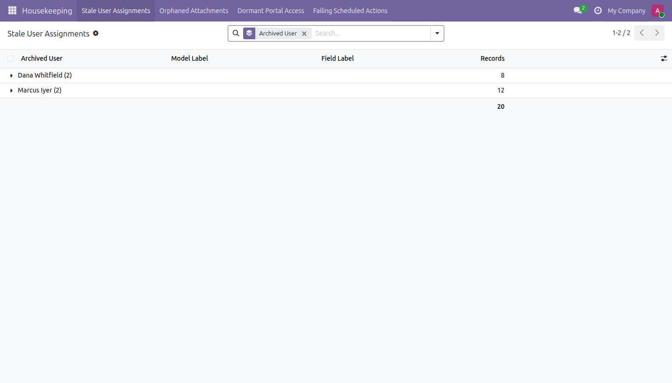
Task: Open the conversations messages icon
Action: [579, 10]
